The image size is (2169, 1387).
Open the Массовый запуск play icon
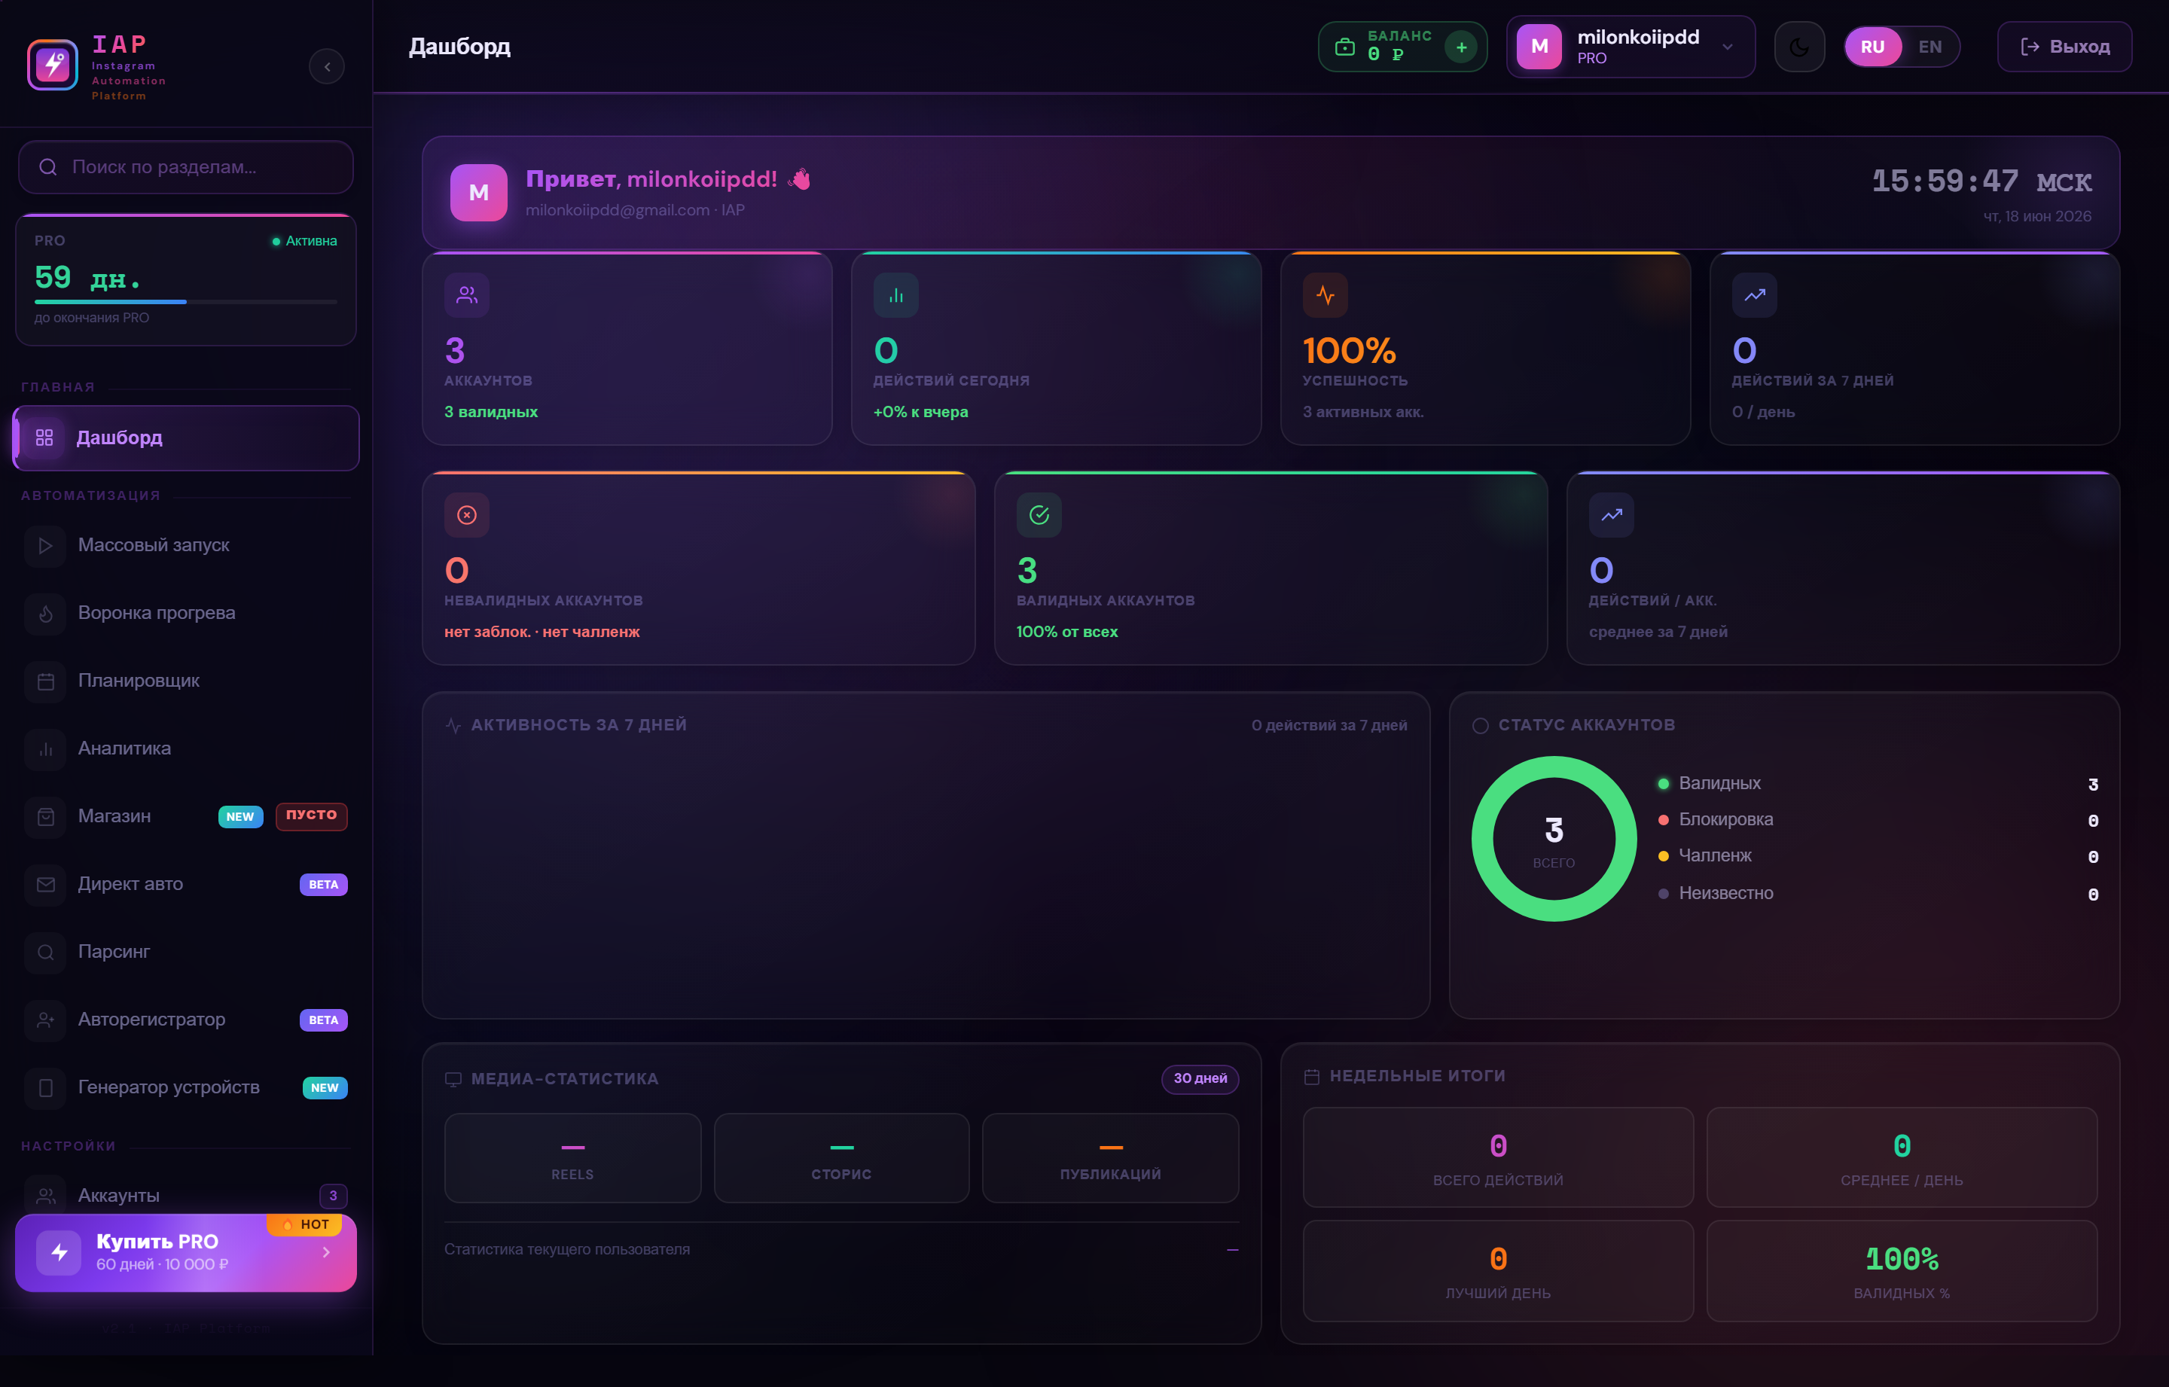tap(45, 546)
